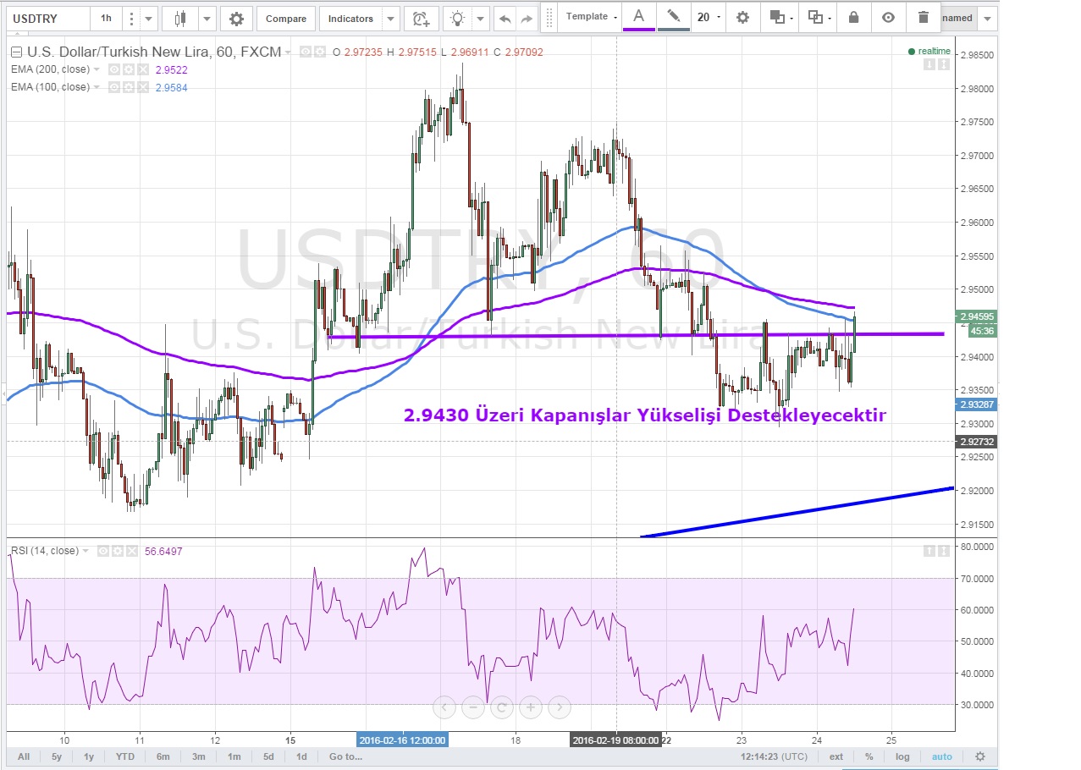Toggle auto scale for the chart
The height and width of the screenshot is (770, 1081).
pos(942,756)
